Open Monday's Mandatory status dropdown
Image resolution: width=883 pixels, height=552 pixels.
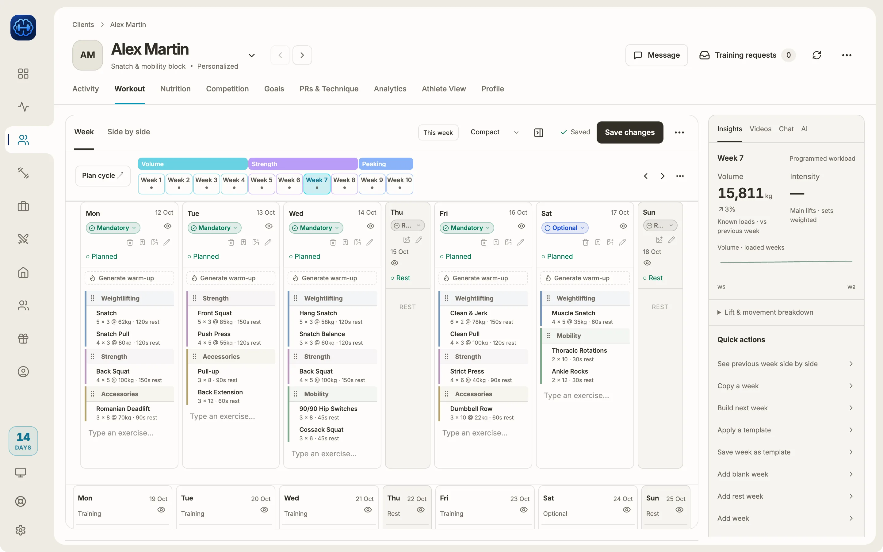click(x=113, y=228)
